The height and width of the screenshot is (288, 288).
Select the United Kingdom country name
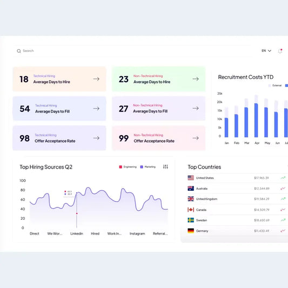point(206,199)
